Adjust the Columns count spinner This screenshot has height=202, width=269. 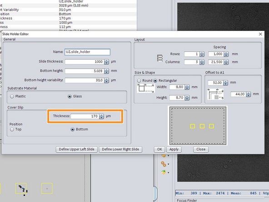[x=202, y=62]
